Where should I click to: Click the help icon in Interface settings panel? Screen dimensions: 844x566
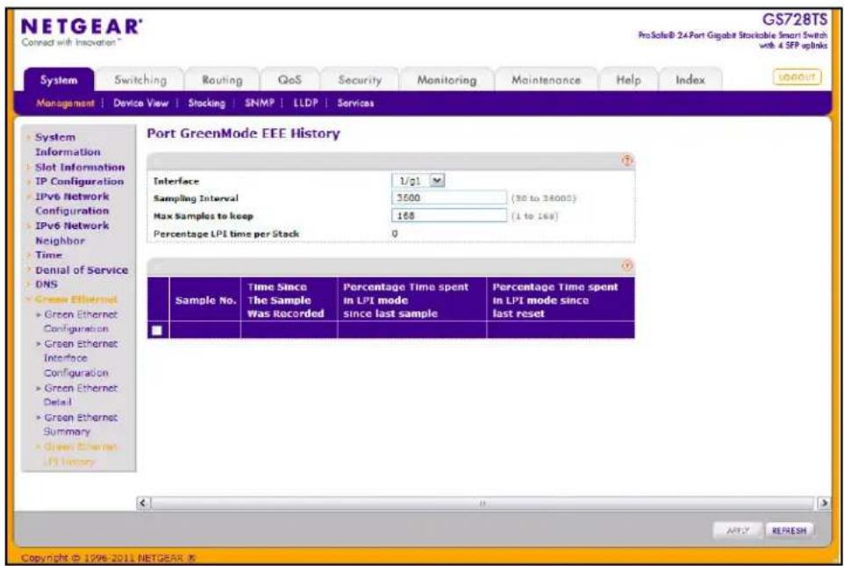pos(627,161)
